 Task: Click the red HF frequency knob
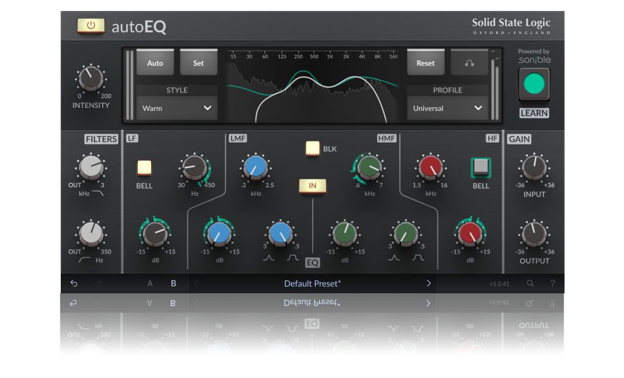coord(430,167)
